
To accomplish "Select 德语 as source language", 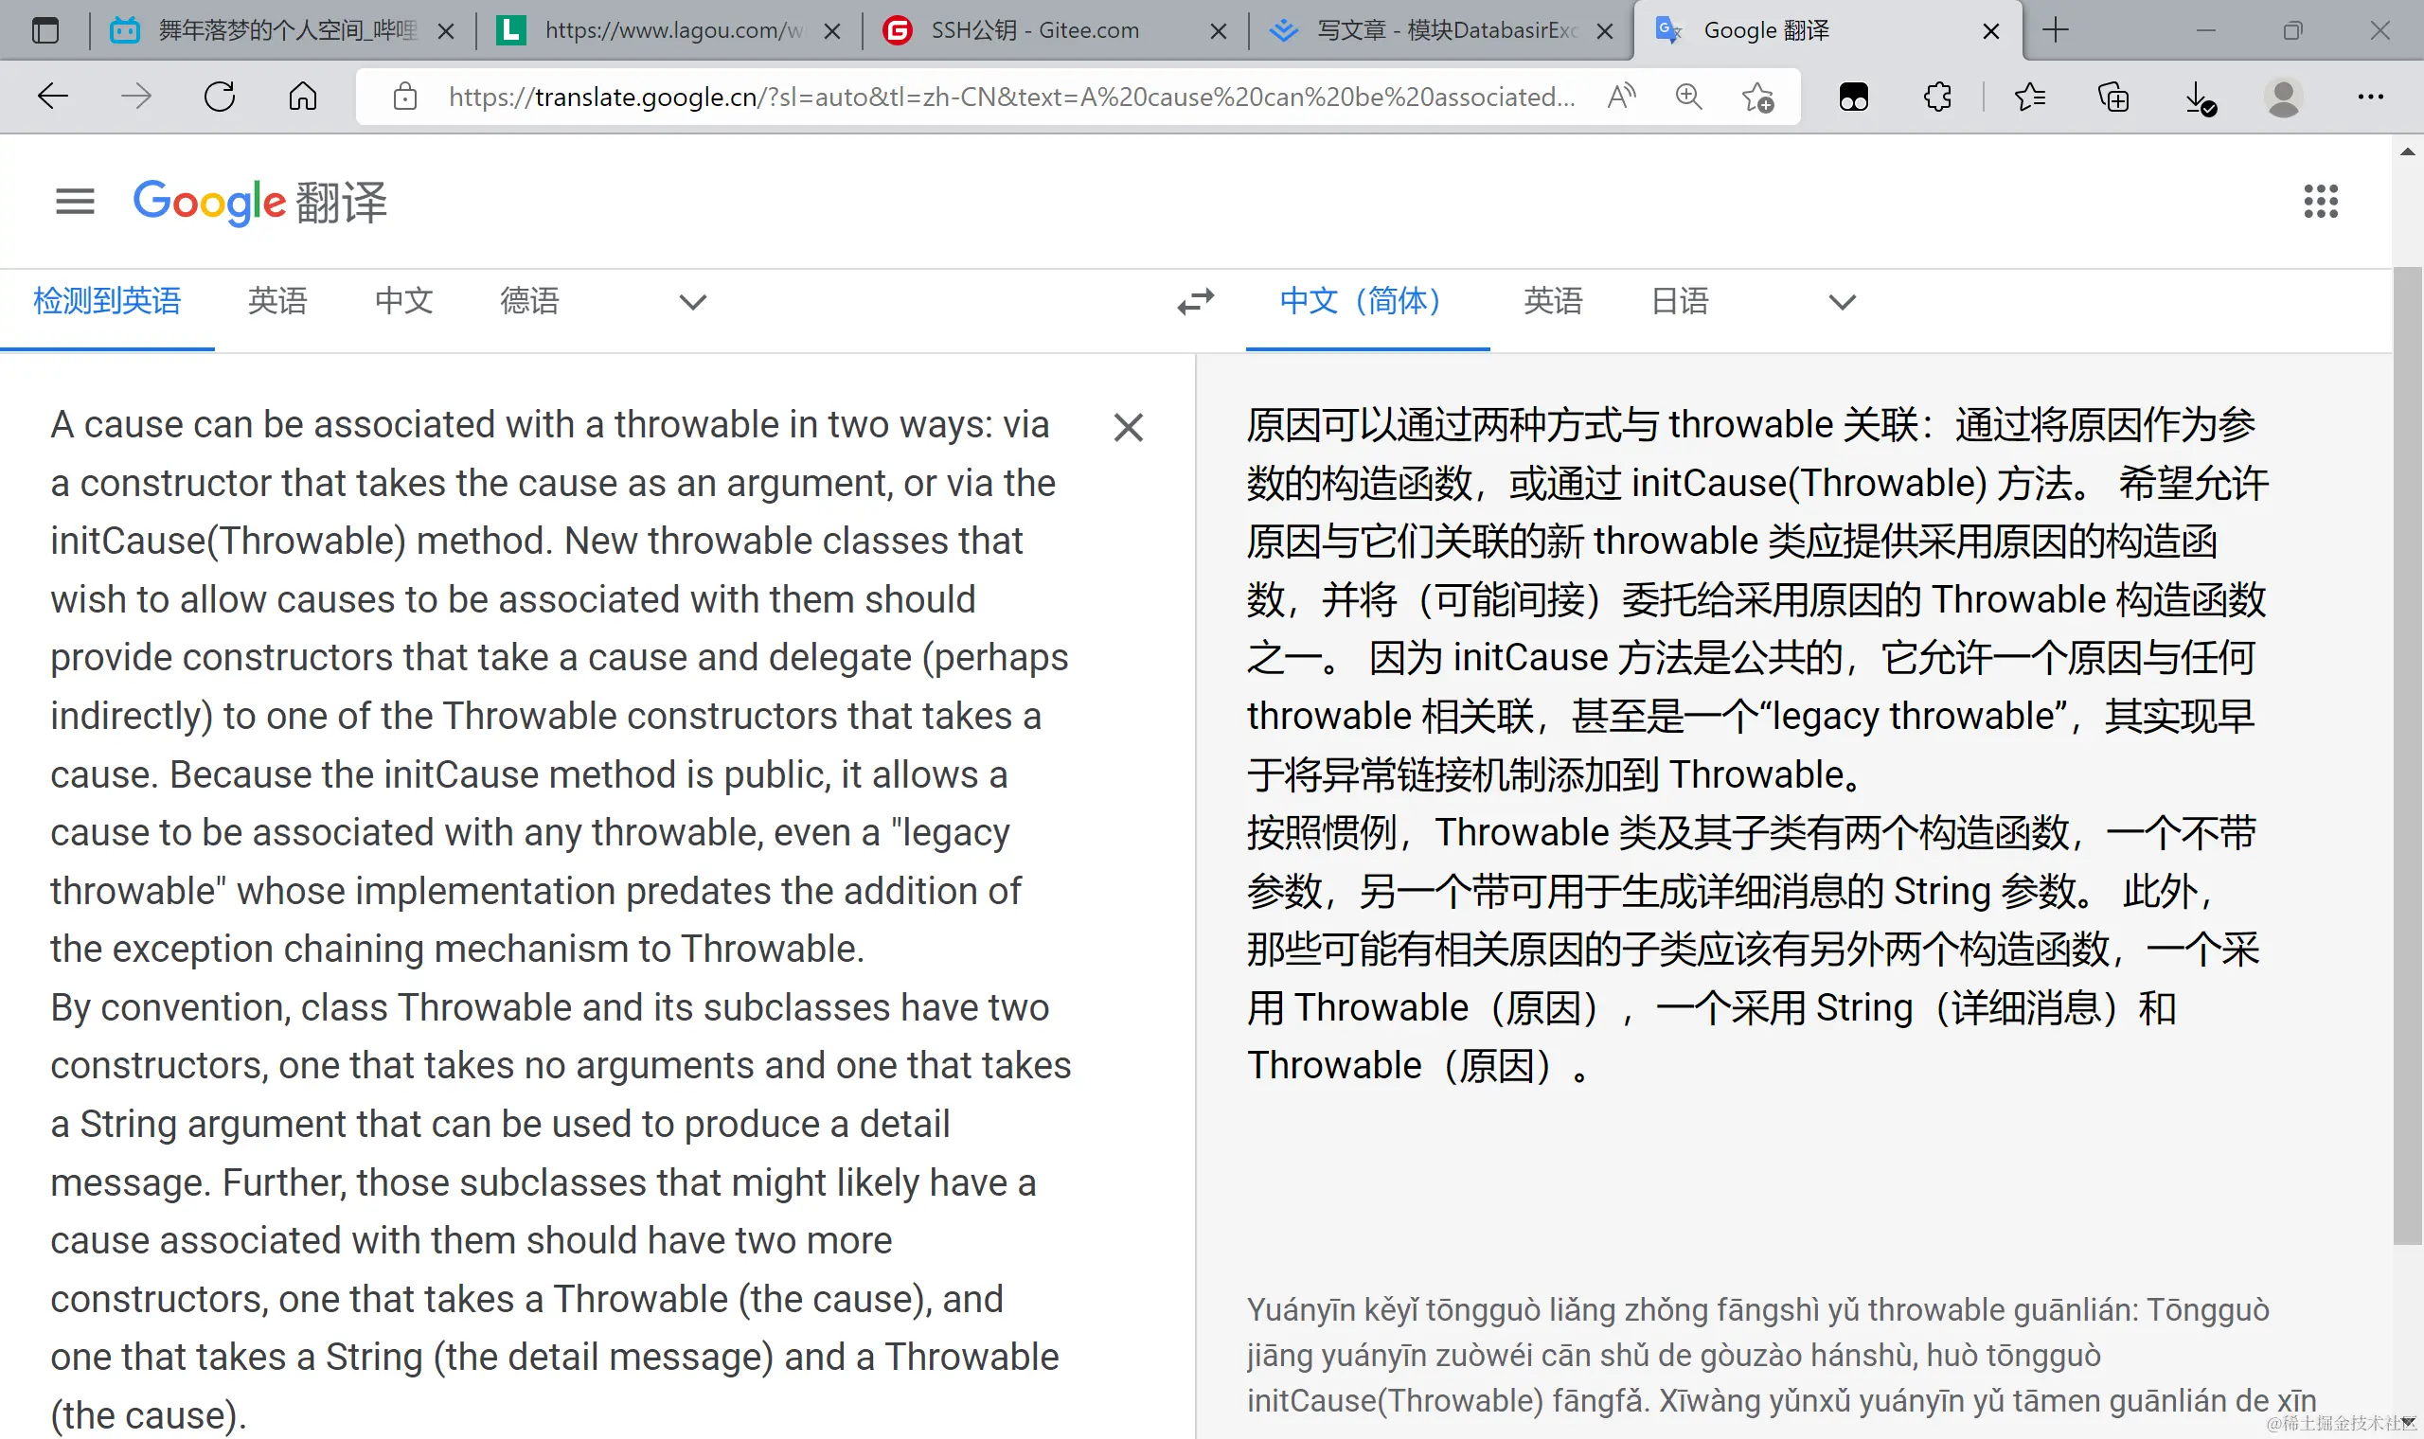I will click(529, 302).
